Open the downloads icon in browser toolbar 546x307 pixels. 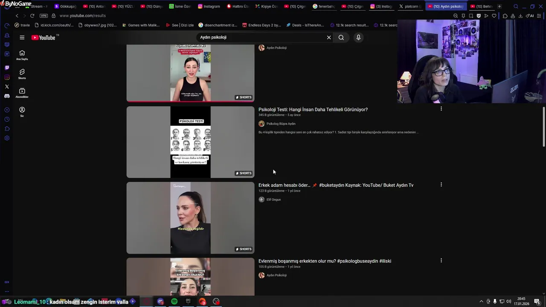coord(520,16)
